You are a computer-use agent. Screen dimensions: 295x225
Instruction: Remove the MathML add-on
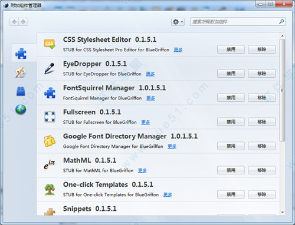(261, 170)
